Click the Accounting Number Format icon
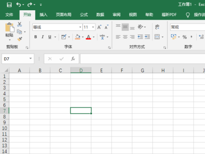 pyautogui.click(x=173, y=37)
